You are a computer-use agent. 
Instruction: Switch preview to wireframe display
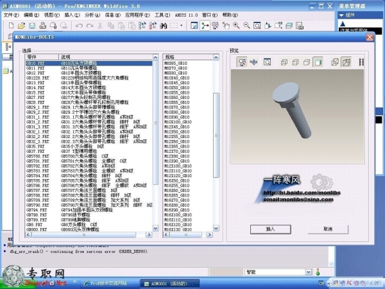(285, 62)
